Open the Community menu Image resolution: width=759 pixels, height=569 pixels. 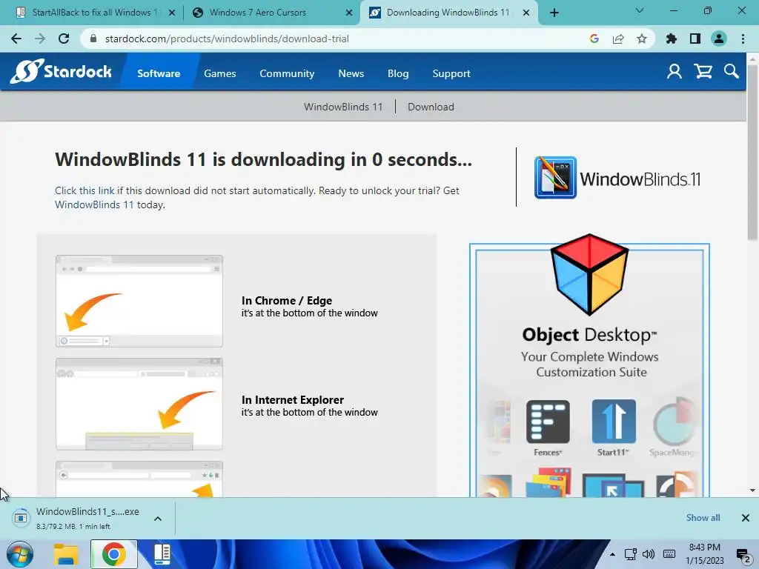[287, 73]
